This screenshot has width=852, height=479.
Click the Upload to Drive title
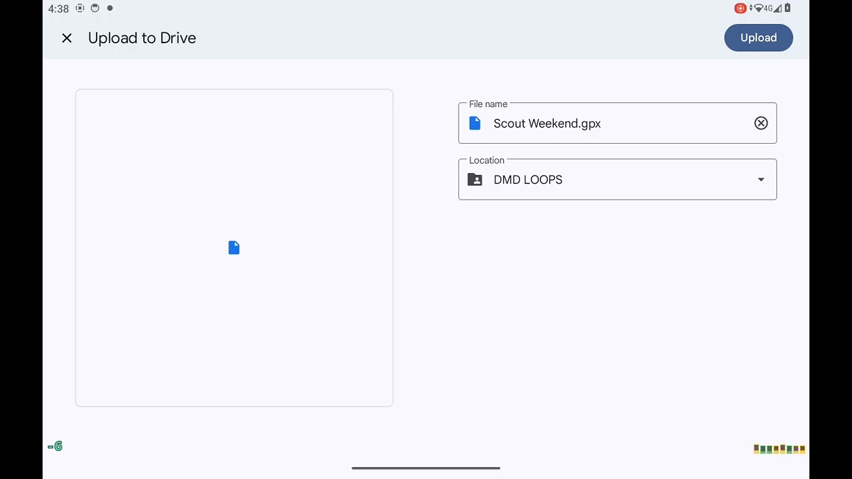(142, 38)
